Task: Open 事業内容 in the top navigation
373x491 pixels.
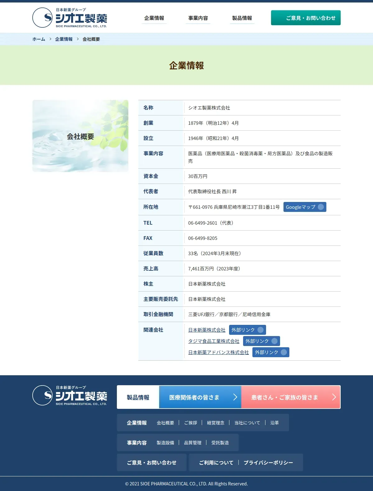Action: click(198, 18)
